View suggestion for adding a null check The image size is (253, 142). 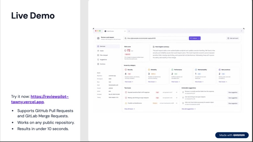233,103
